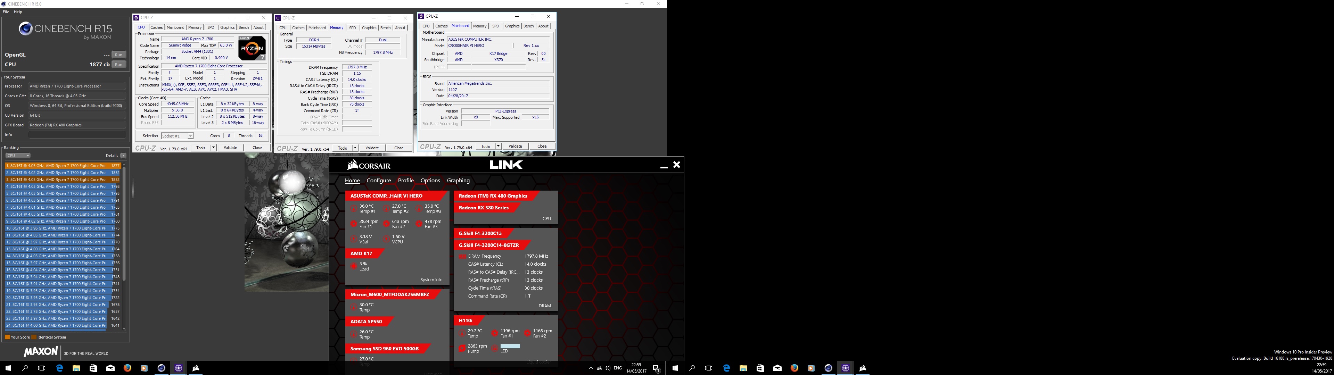The image size is (1334, 375).
Task: Run the OpenGL test in Cinebench
Action: (x=118, y=55)
